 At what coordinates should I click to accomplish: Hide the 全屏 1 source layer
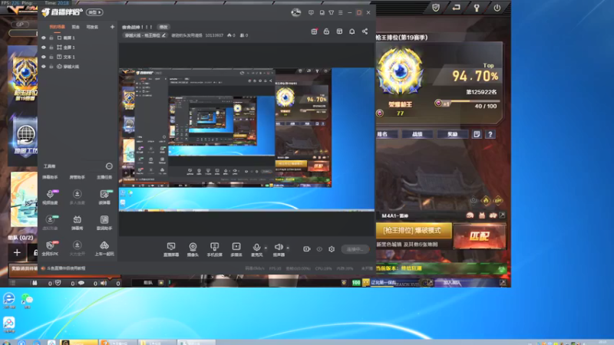tap(44, 48)
